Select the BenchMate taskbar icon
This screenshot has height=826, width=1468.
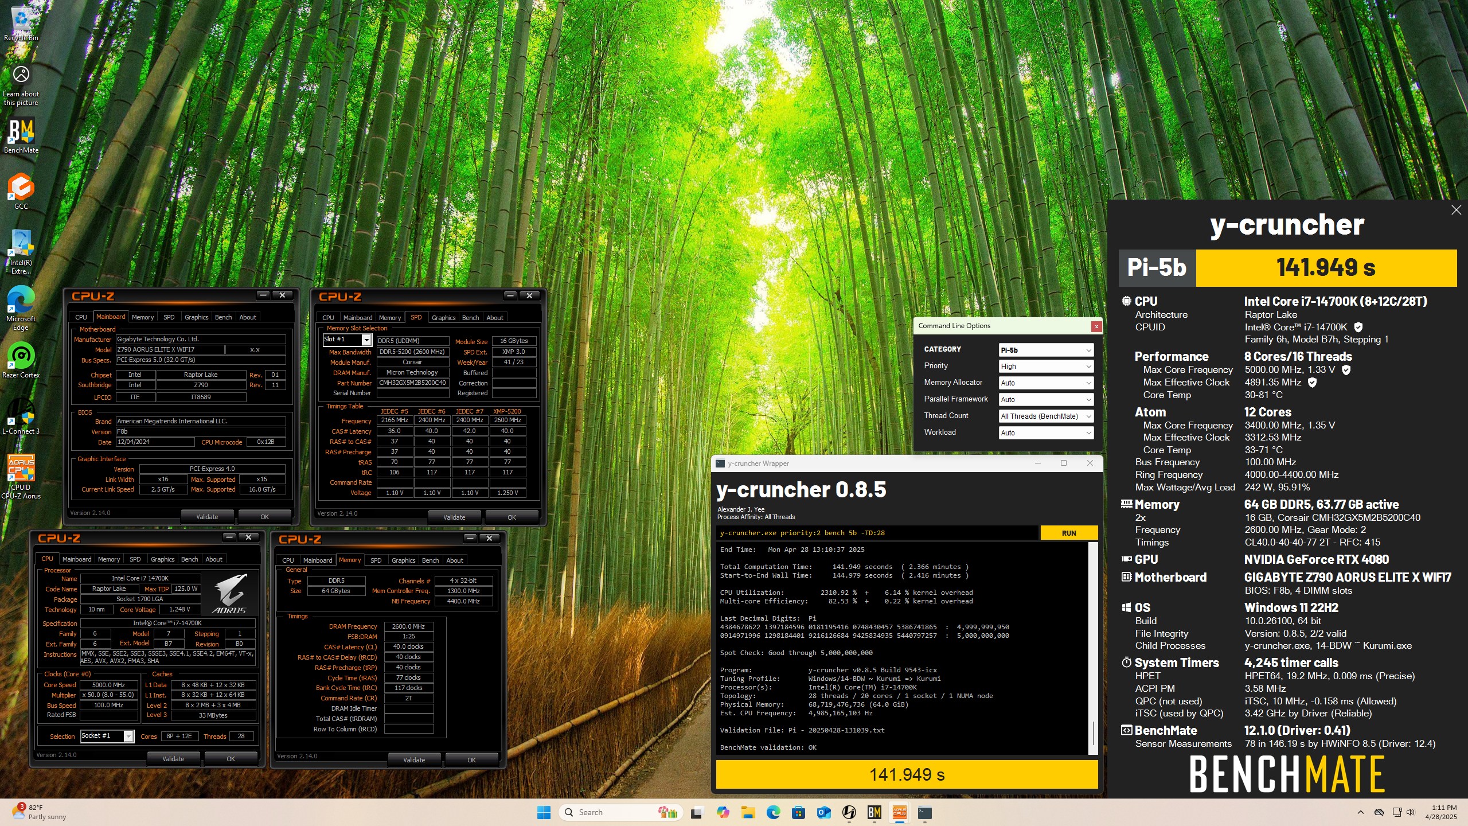pos(874,812)
